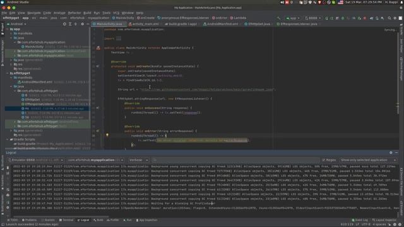
Task: Click the intention lightbulb in editor gutter
Action: 107,135
